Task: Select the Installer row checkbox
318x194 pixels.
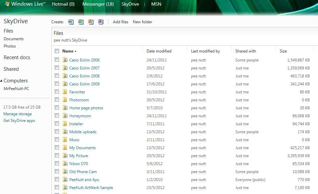Action: point(57,124)
